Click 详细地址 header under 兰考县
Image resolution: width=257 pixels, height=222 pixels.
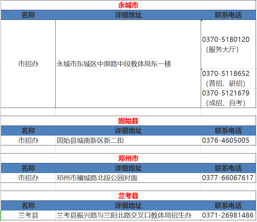pos(128,205)
